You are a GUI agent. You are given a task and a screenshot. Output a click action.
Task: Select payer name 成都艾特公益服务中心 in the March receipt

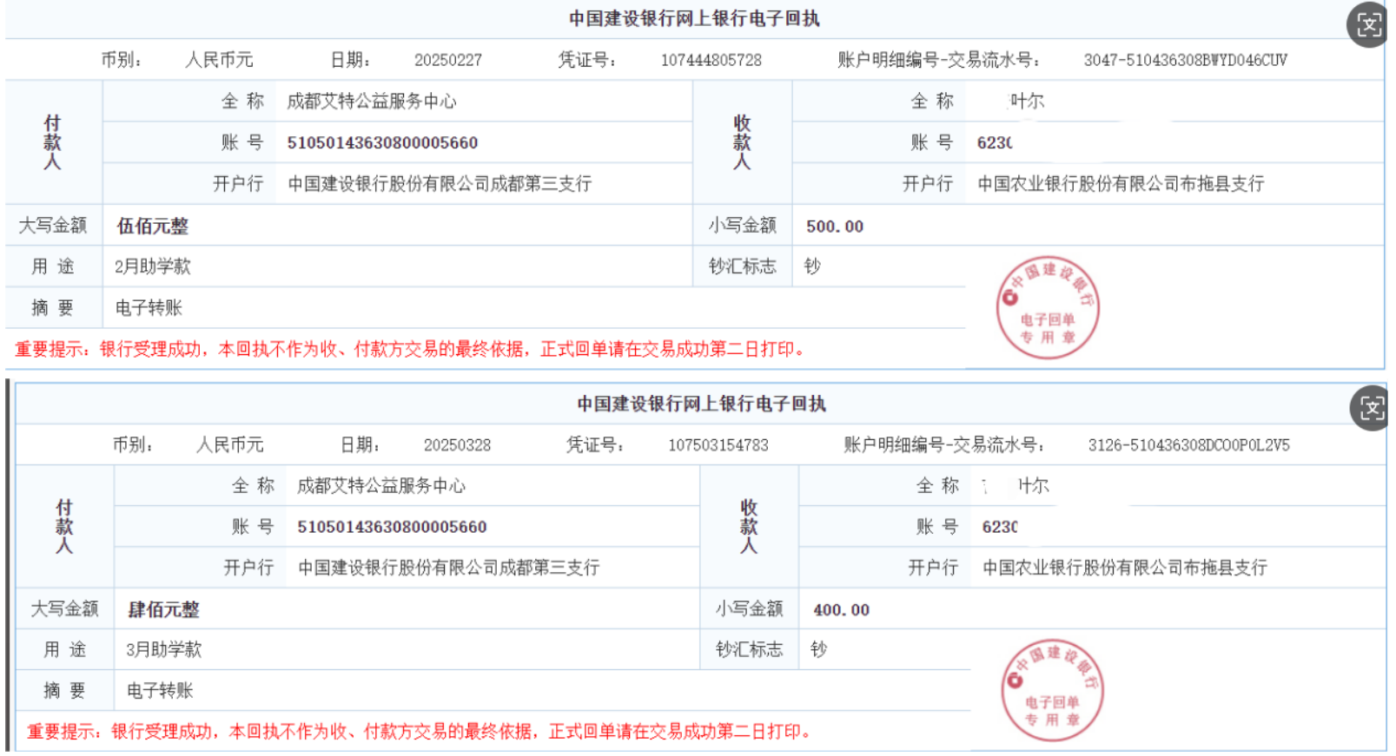tap(381, 486)
